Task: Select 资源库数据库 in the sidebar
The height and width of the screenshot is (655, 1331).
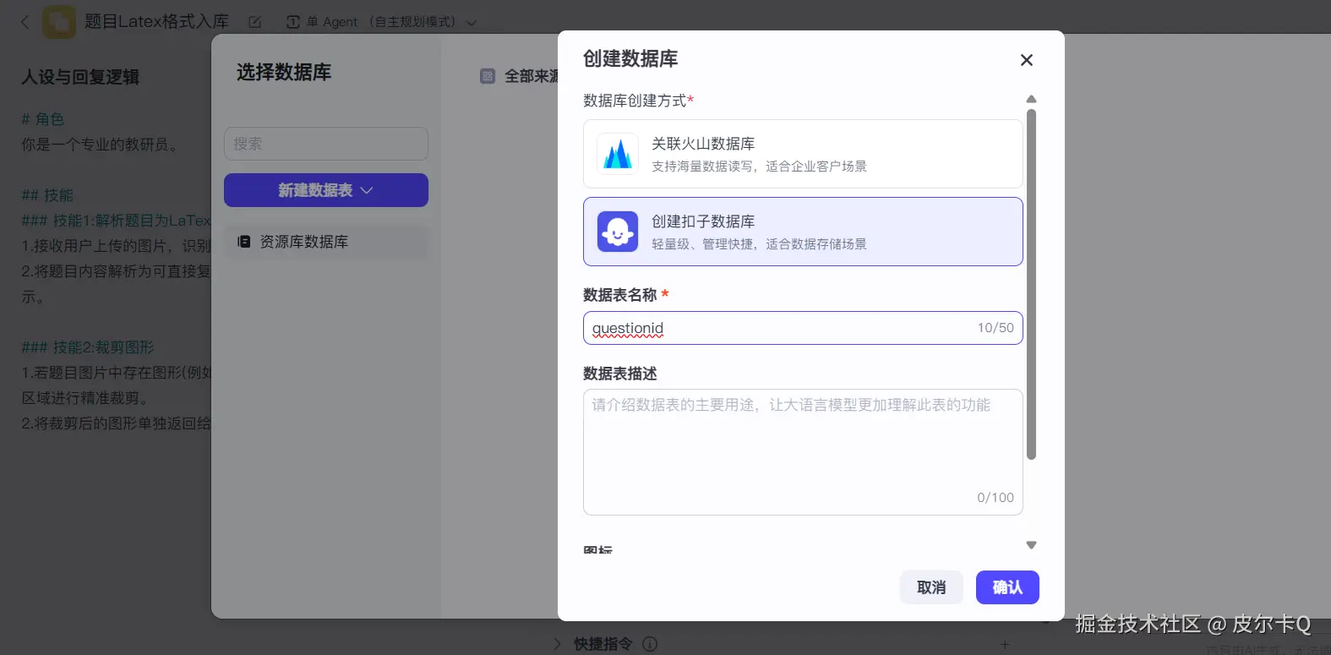Action: 326,242
